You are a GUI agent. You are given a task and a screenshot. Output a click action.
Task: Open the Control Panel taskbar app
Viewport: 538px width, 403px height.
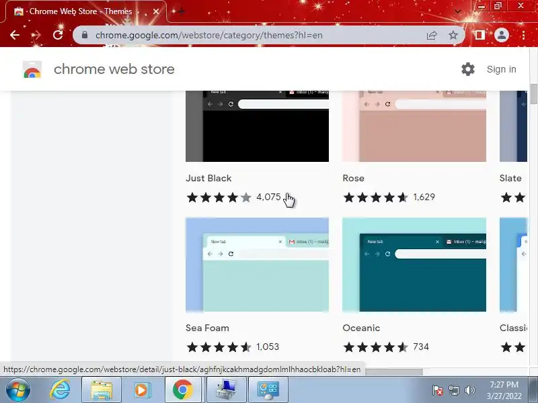tap(268, 390)
